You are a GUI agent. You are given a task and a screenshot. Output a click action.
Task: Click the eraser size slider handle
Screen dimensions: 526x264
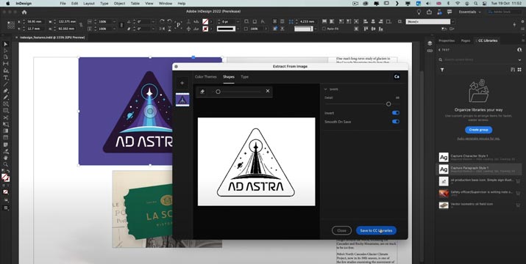pos(218,92)
